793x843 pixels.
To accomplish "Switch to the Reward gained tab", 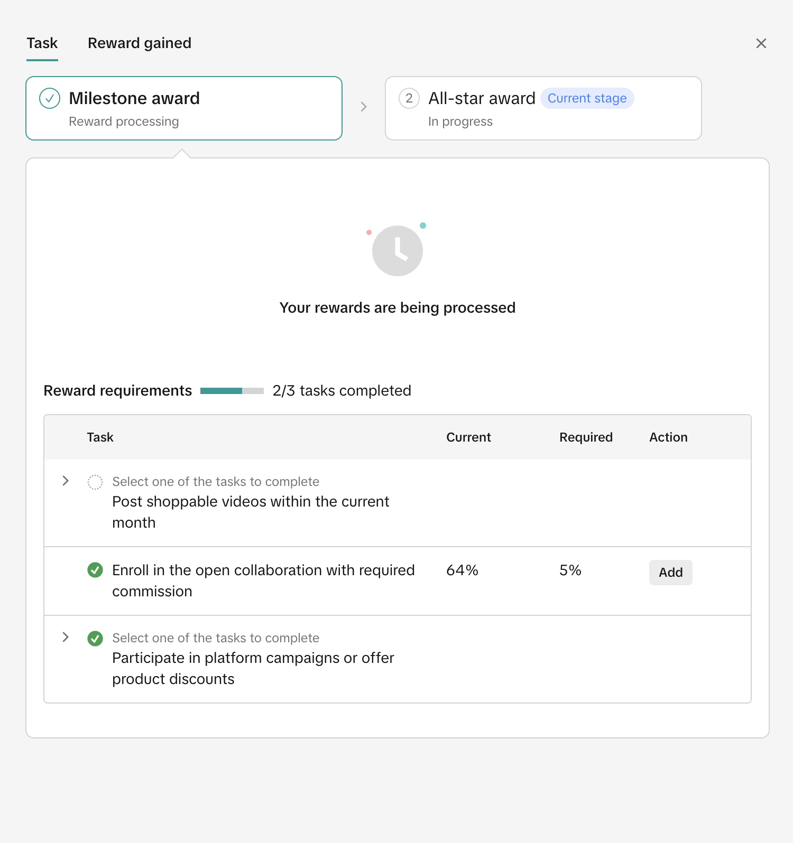I will tap(140, 43).
